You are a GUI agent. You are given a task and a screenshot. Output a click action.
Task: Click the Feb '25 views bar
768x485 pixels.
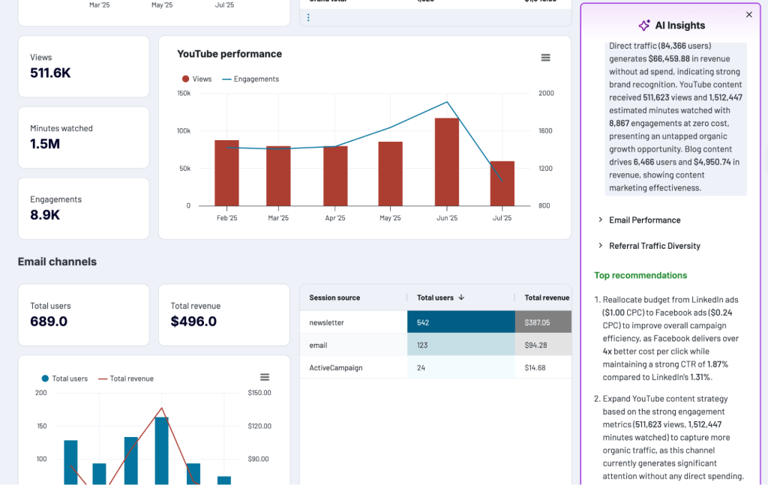click(x=226, y=173)
